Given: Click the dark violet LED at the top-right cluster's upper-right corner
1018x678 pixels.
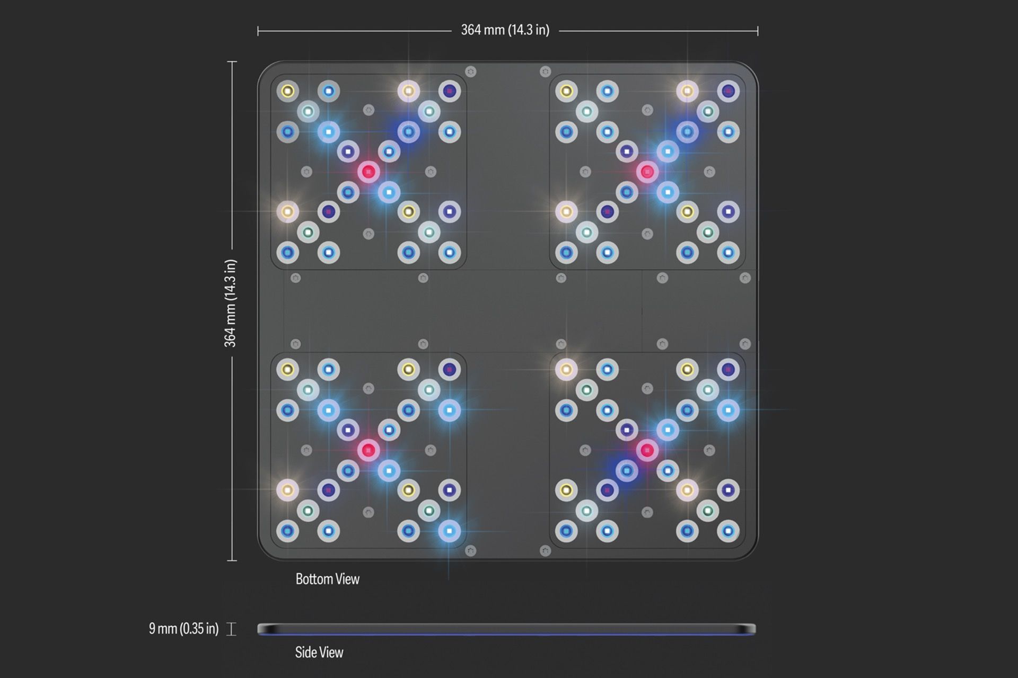Looking at the screenshot, I should (x=728, y=91).
